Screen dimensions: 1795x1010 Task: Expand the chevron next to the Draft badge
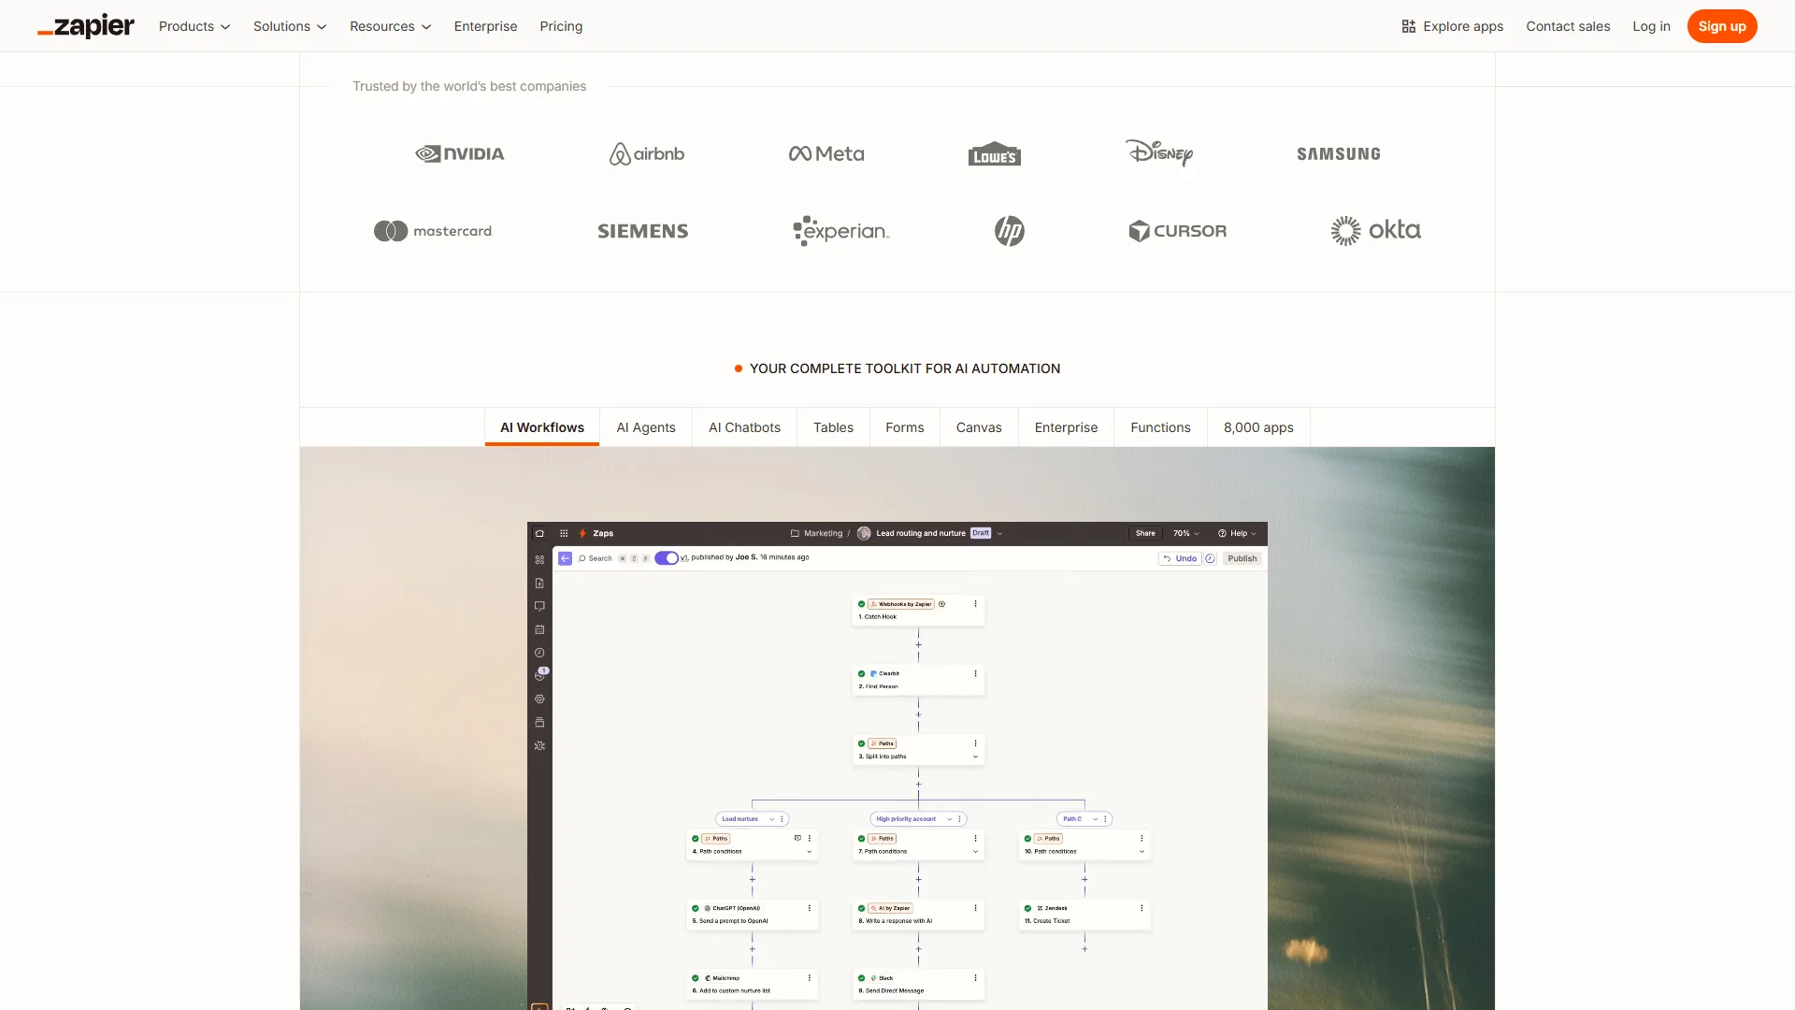tap(999, 533)
